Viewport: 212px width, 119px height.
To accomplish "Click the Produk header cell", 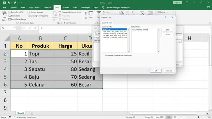I will 40,46.
